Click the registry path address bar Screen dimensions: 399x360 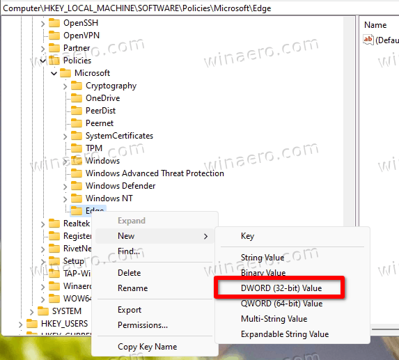pyautogui.click(x=199, y=8)
